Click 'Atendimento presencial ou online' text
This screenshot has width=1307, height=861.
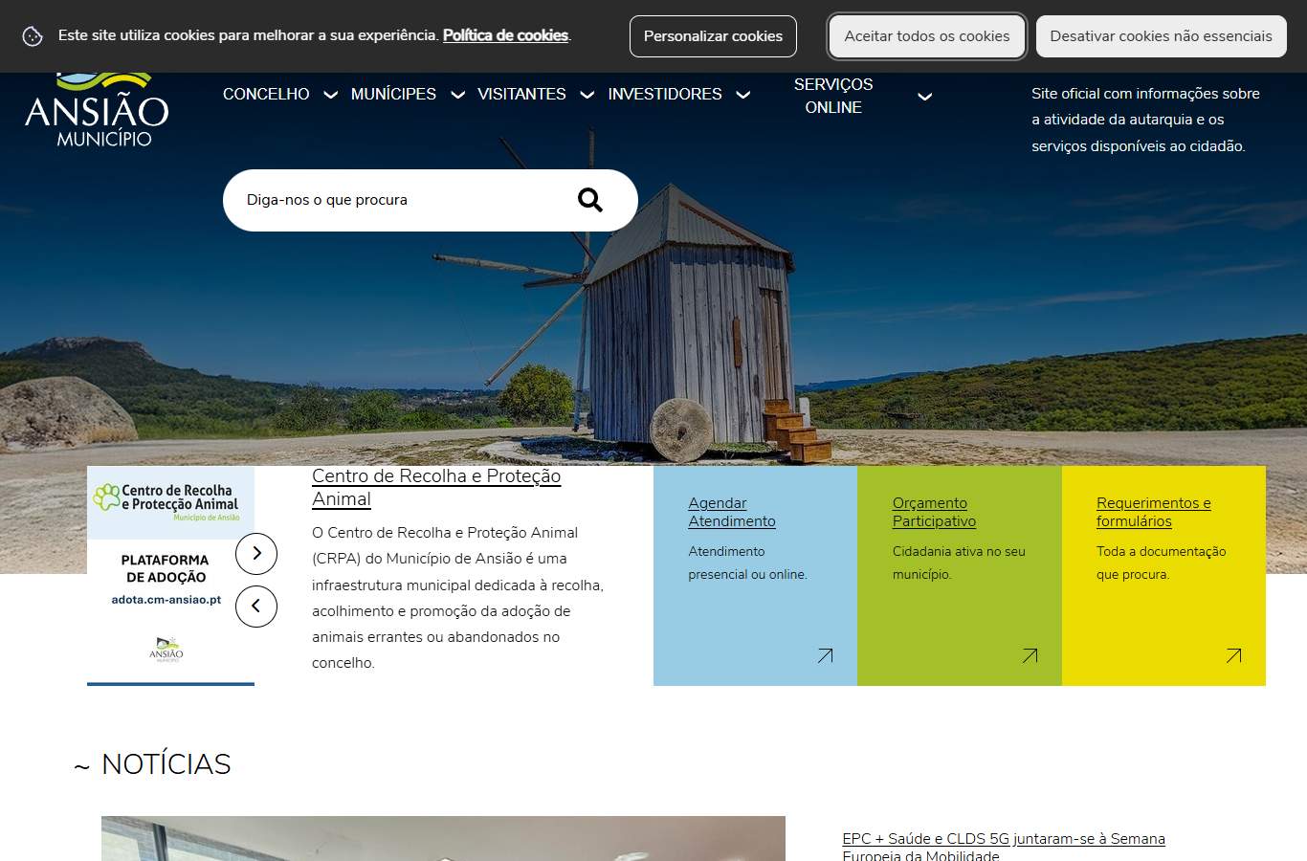pos(747,563)
